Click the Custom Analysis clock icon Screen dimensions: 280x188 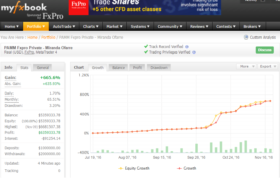[246, 37]
